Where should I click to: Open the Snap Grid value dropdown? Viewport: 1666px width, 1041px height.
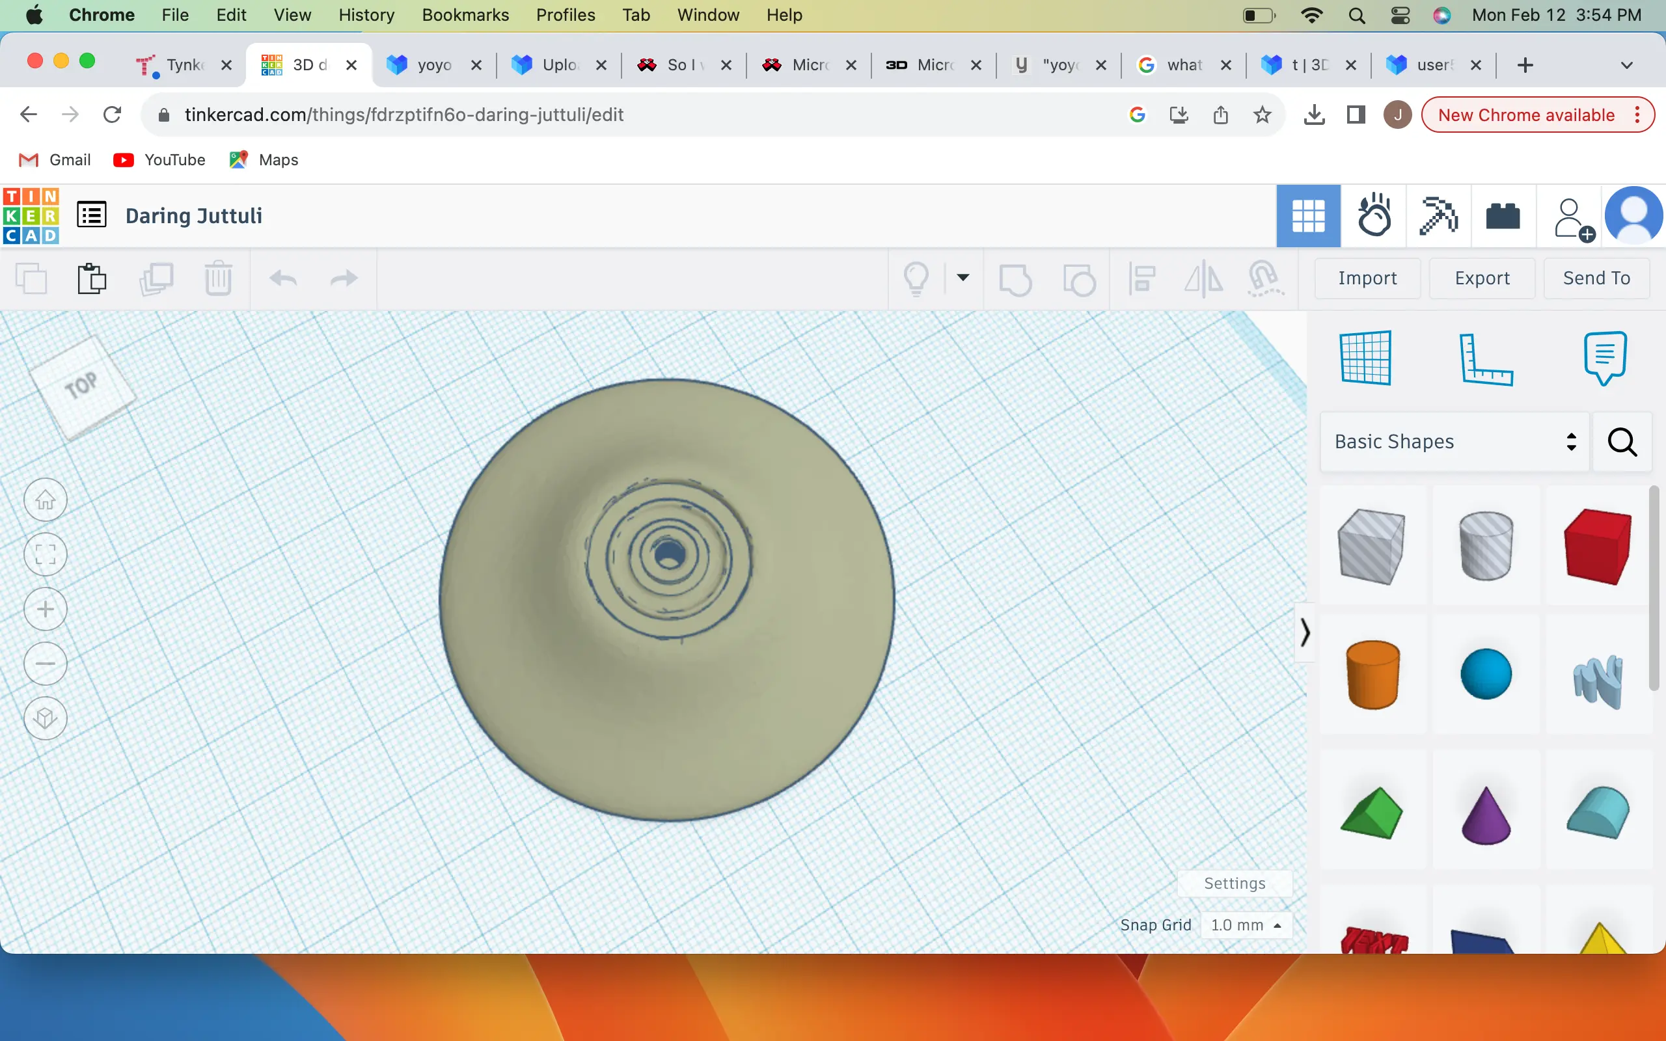click(x=1246, y=925)
